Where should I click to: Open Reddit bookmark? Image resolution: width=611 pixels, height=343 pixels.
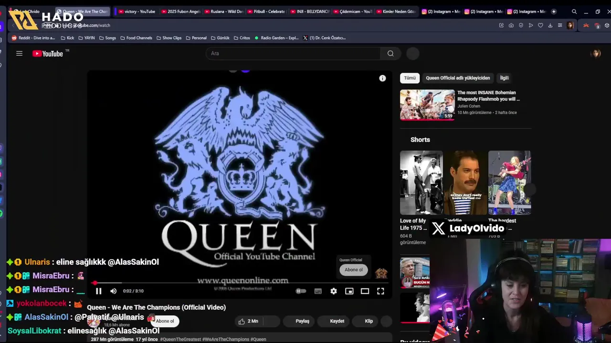point(33,38)
